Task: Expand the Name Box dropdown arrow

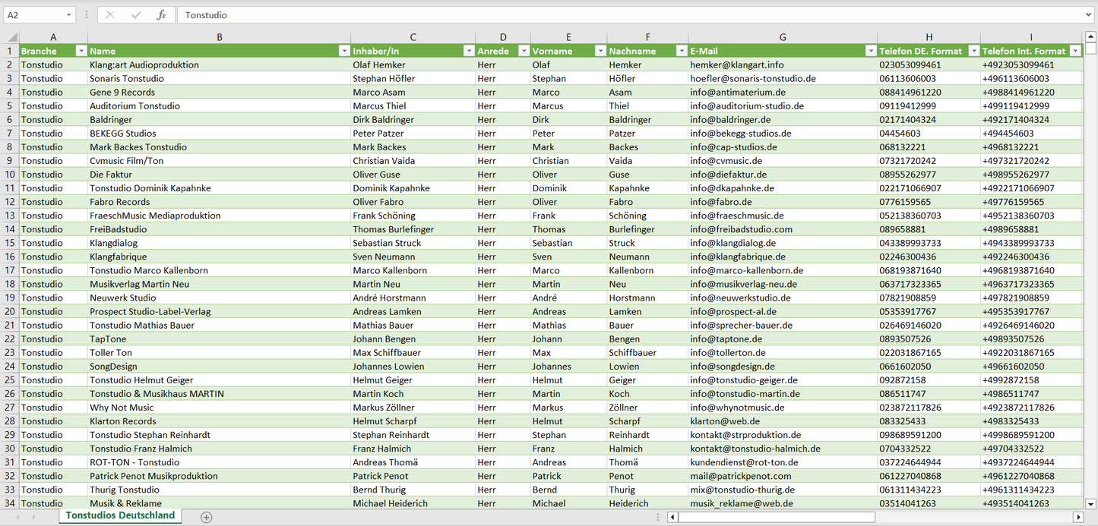Action: point(68,15)
